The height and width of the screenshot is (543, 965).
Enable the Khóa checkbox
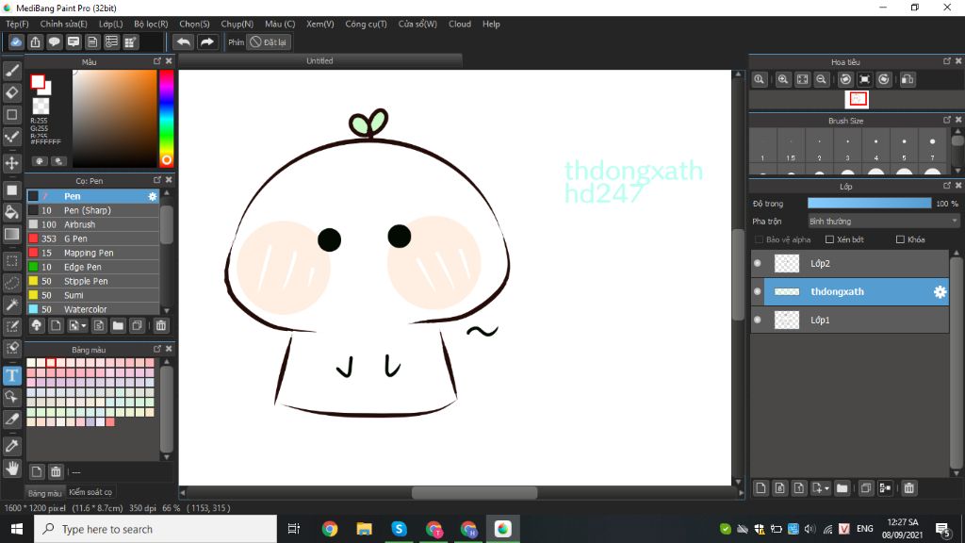pos(900,239)
